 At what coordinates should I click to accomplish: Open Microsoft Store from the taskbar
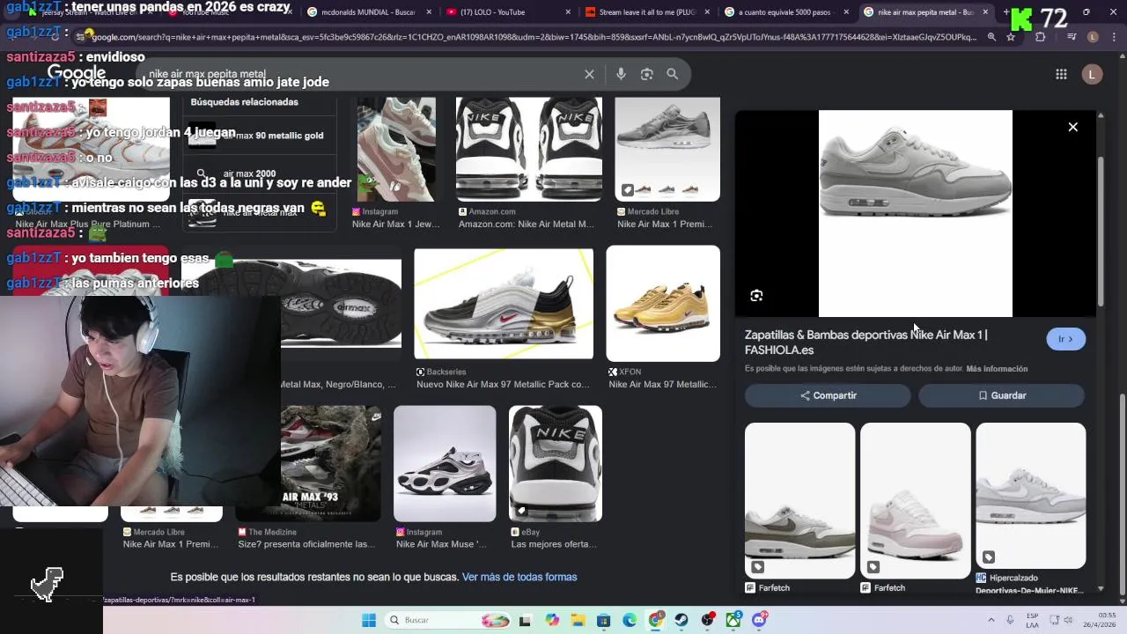point(603,620)
